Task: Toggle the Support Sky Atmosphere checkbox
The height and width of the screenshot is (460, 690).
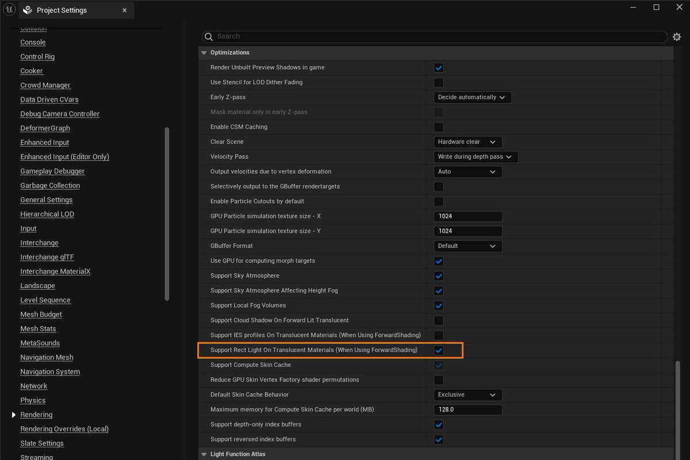Action: (439, 276)
